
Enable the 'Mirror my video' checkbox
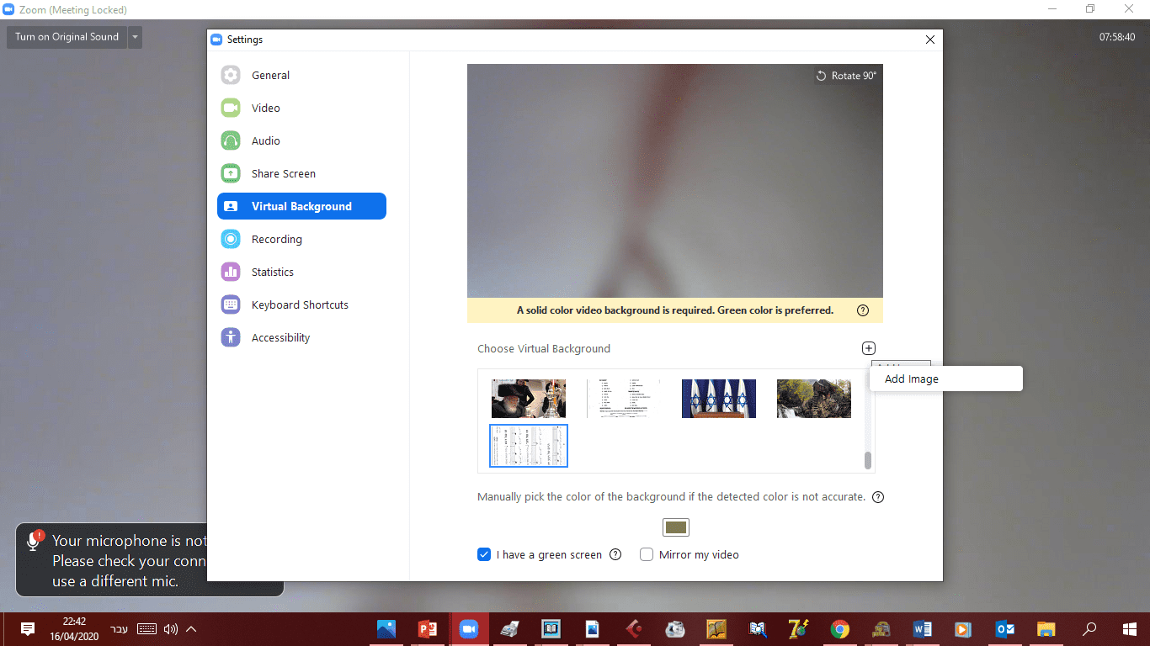click(x=647, y=554)
